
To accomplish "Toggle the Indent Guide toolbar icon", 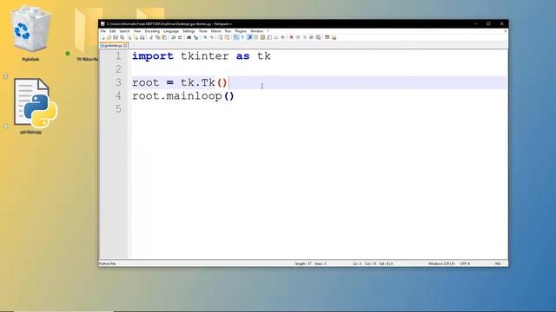I will coord(249,37).
